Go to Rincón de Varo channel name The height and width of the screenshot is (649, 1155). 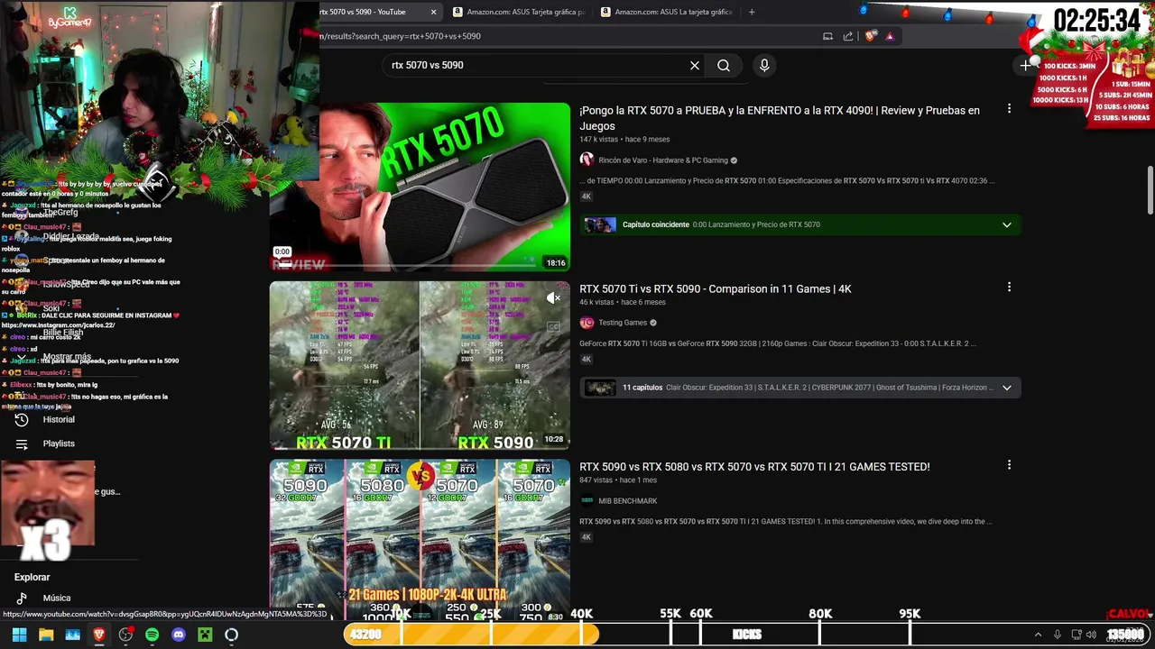[x=663, y=160]
